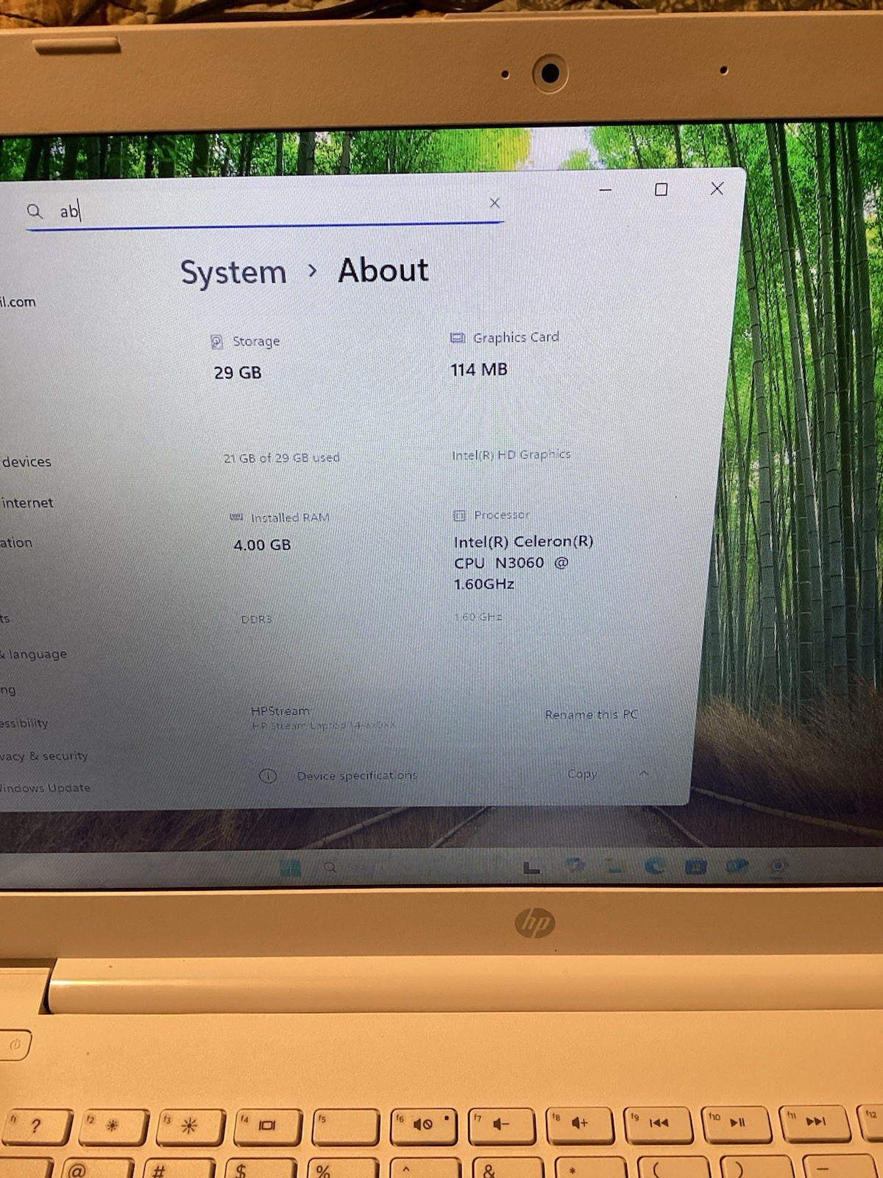
Task: Collapse Device specifications with chevron
Action: pyautogui.click(x=644, y=773)
